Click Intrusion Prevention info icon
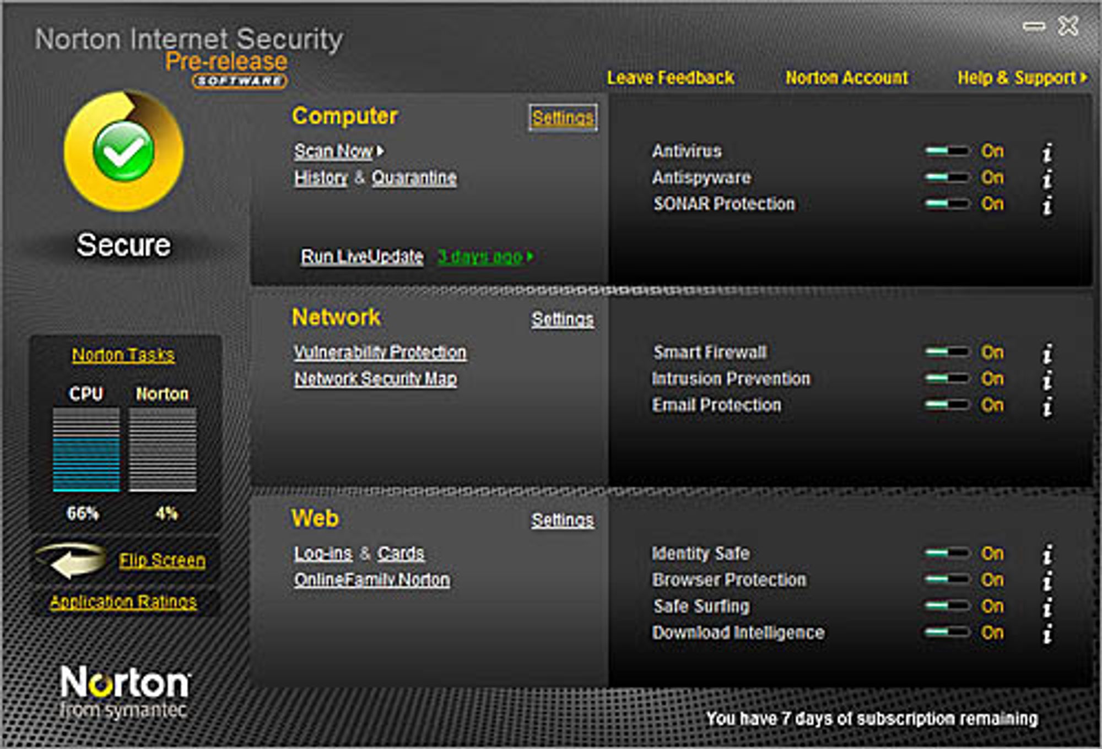 point(1047,379)
